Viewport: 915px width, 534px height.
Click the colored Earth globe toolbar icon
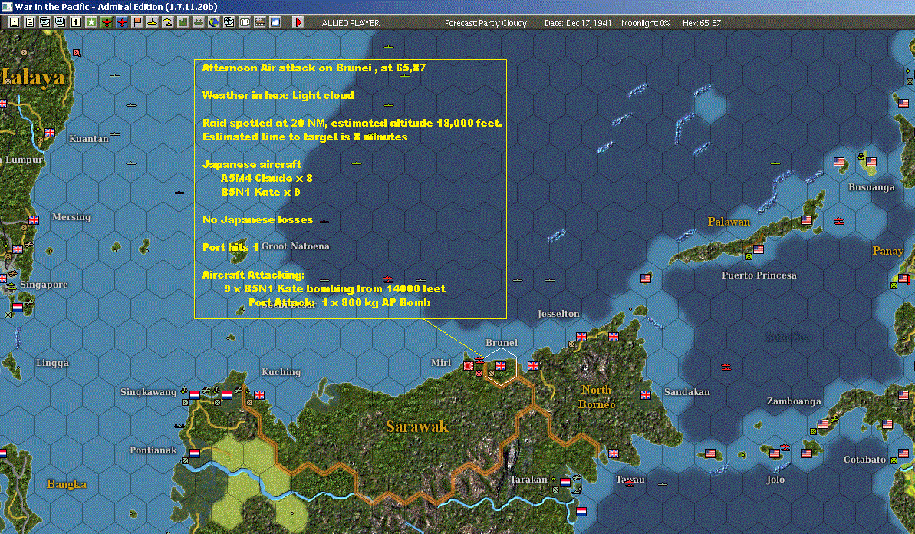(x=213, y=22)
